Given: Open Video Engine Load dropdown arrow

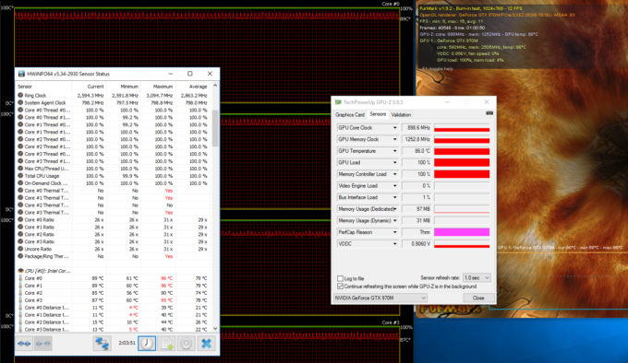Looking at the screenshot, I should [394, 186].
